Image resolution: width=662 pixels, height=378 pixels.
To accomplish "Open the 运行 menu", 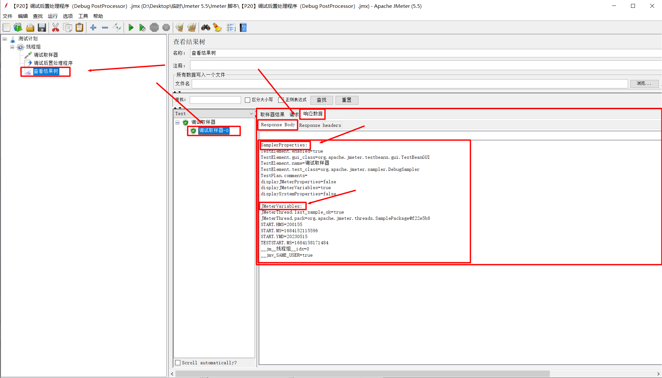I will [53, 16].
